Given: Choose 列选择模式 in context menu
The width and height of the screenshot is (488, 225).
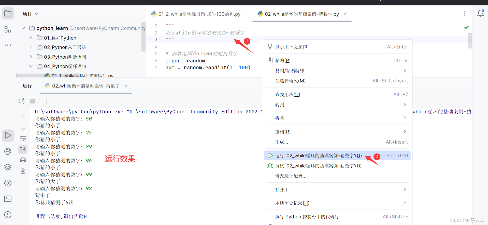Looking at the screenshot, I should (x=337, y=81).
